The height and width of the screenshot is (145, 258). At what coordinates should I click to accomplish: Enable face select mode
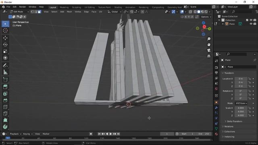pyautogui.click(x=40, y=12)
